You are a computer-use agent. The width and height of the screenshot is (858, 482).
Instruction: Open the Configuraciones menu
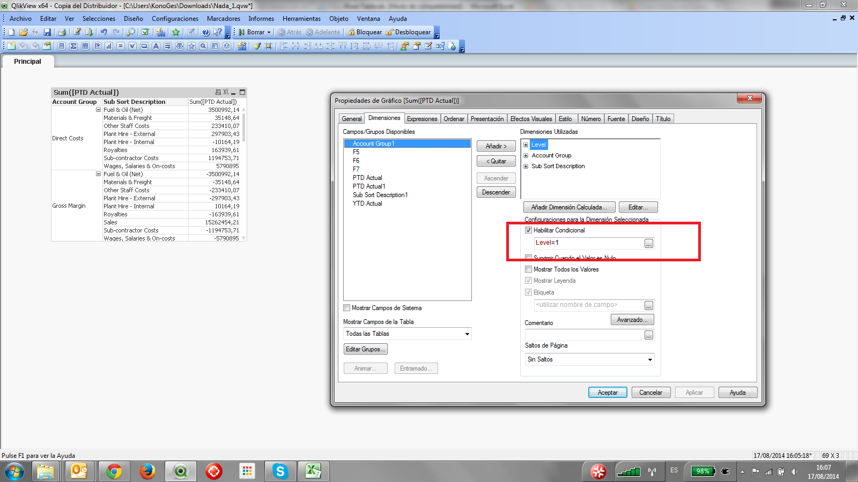click(x=175, y=19)
